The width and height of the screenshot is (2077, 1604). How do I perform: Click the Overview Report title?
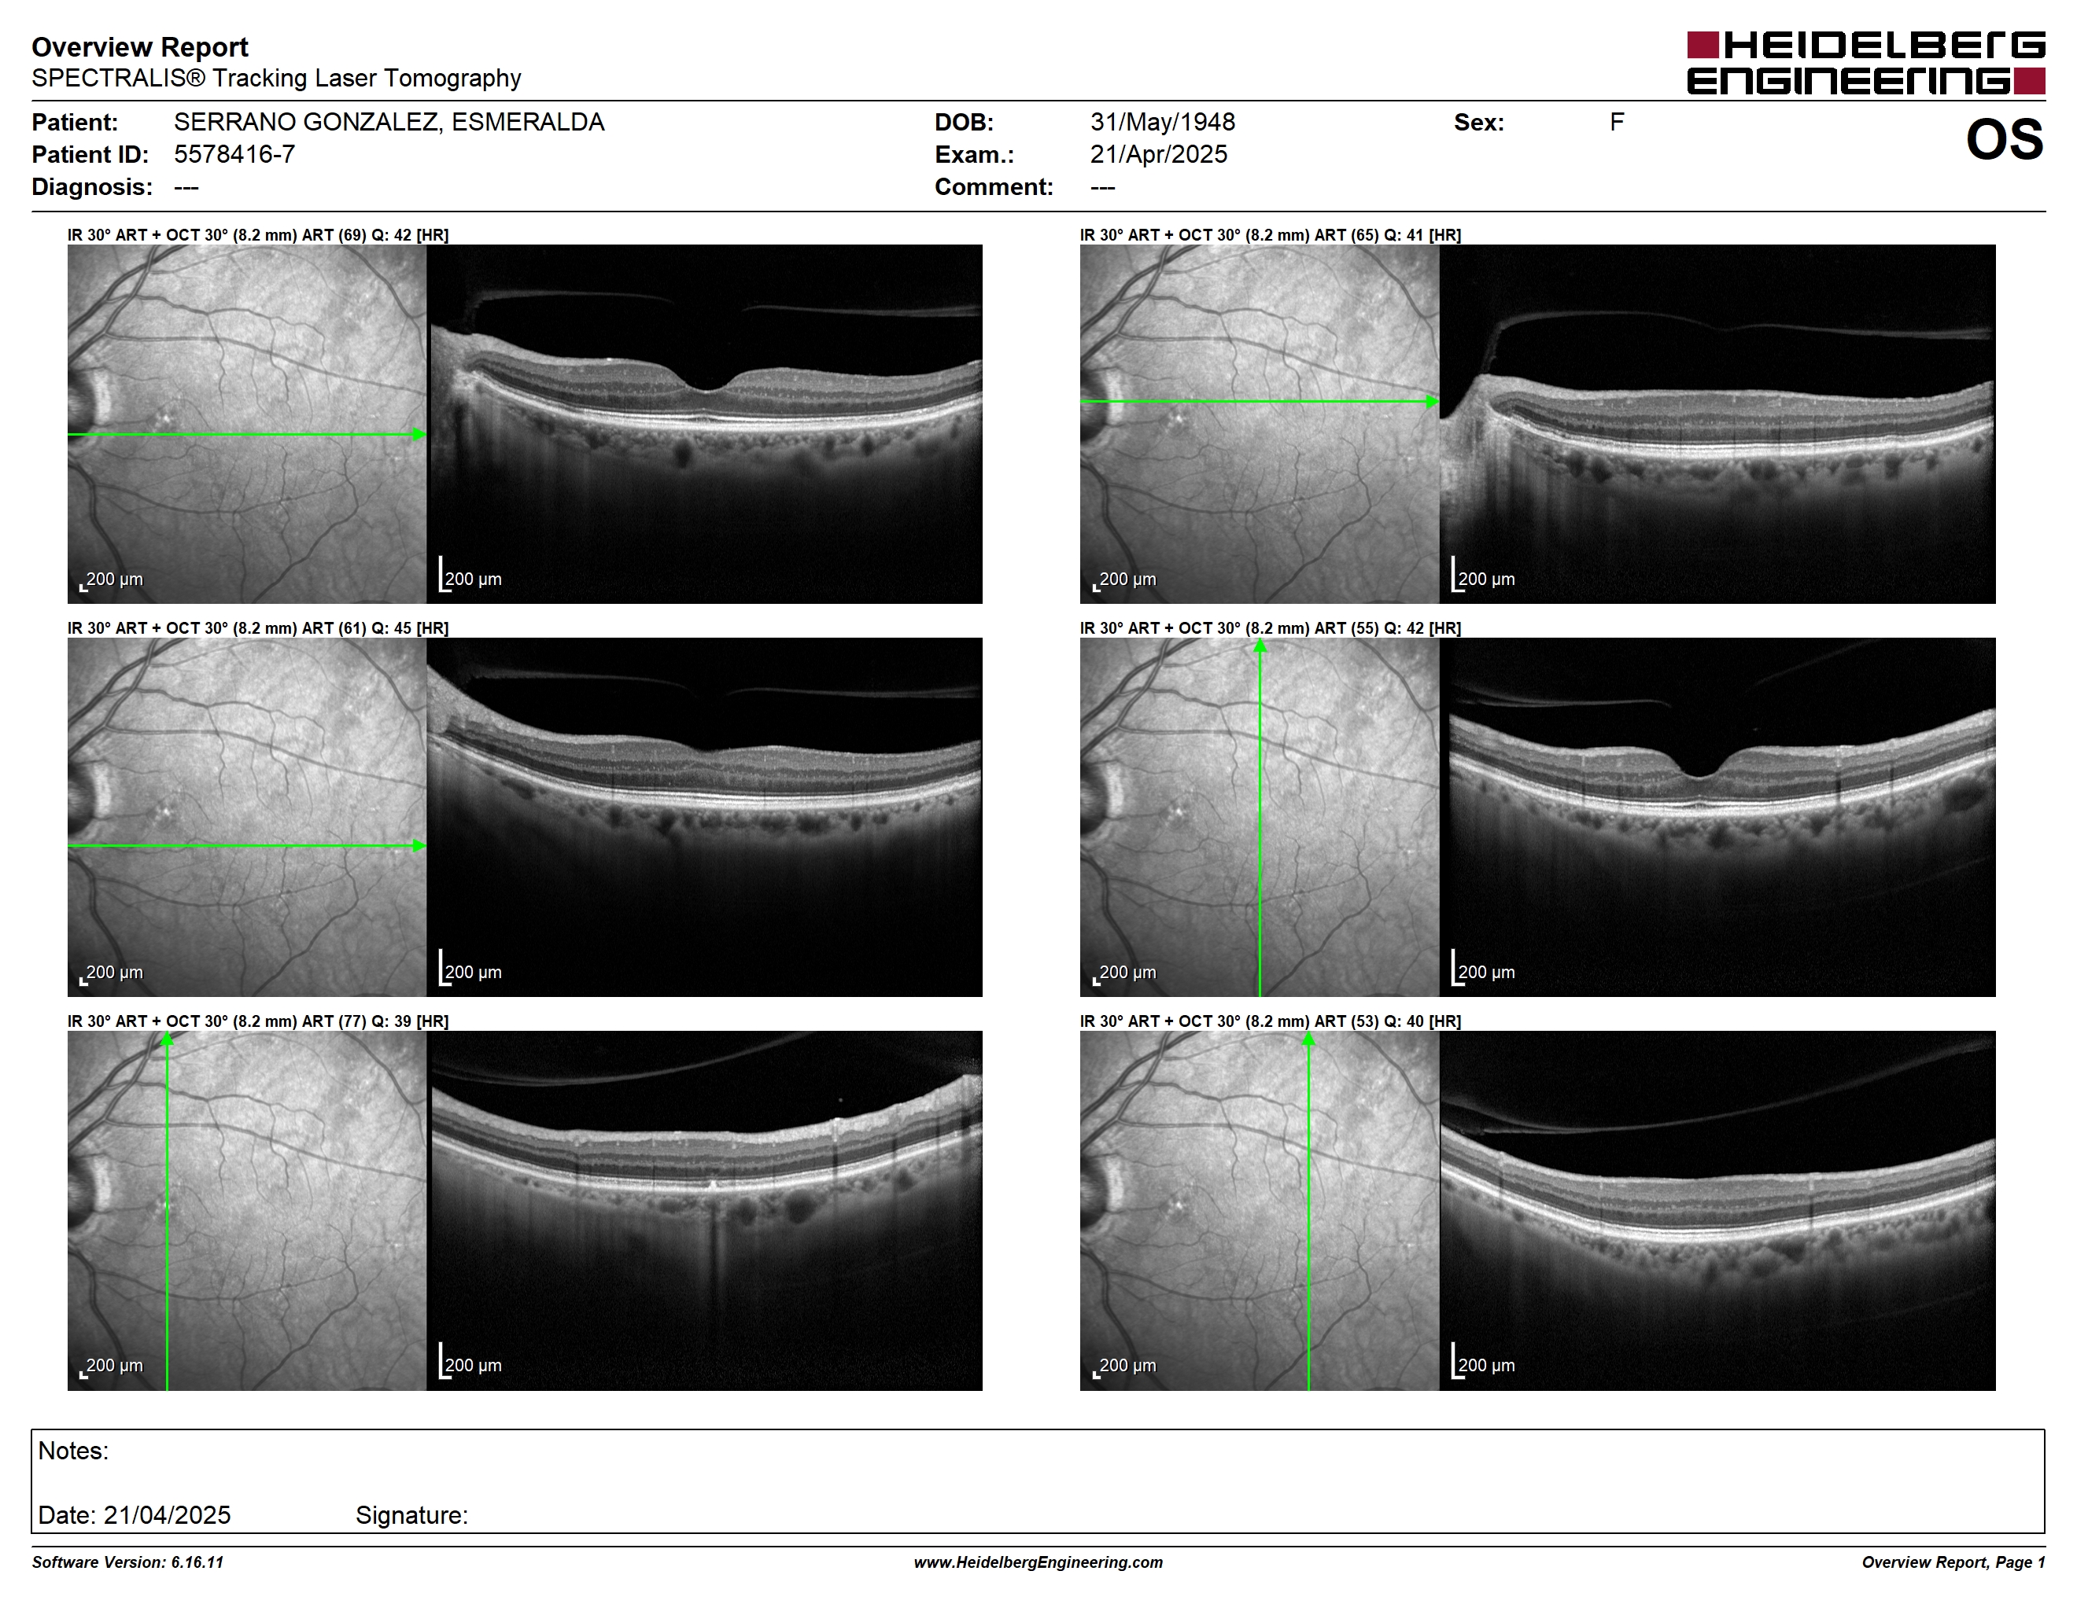140,46
